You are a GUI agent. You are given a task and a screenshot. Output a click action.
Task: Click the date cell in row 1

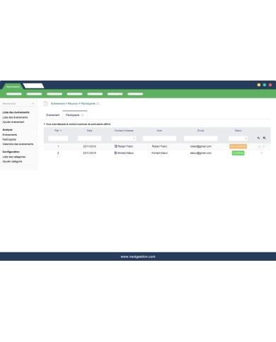[89, 146]
